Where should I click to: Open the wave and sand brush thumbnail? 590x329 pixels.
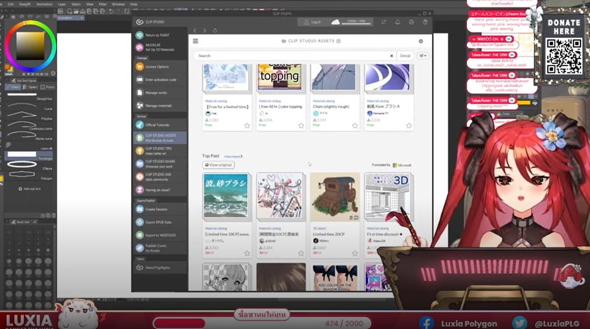click(x=226, y=196)
